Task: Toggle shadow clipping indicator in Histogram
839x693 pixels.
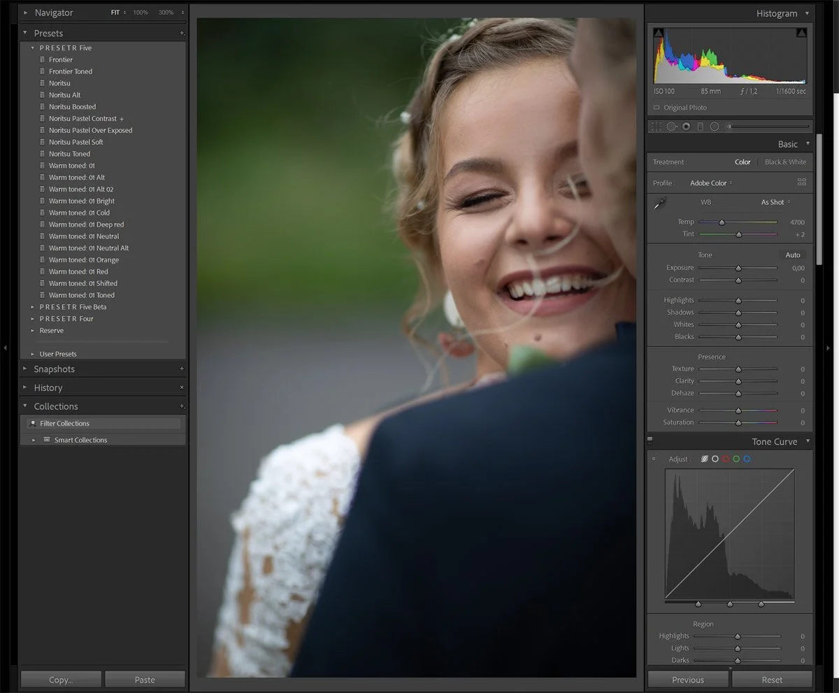Action: [659, 33]
